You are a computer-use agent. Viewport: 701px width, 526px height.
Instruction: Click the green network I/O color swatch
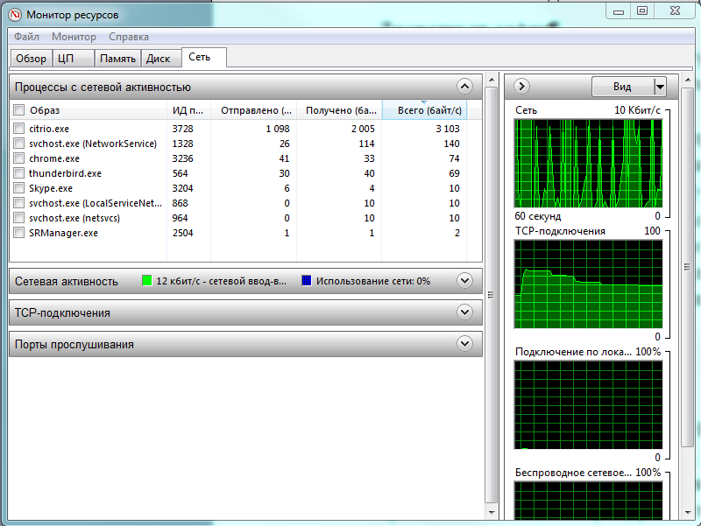pyautogui.click(x=146, y=280)
